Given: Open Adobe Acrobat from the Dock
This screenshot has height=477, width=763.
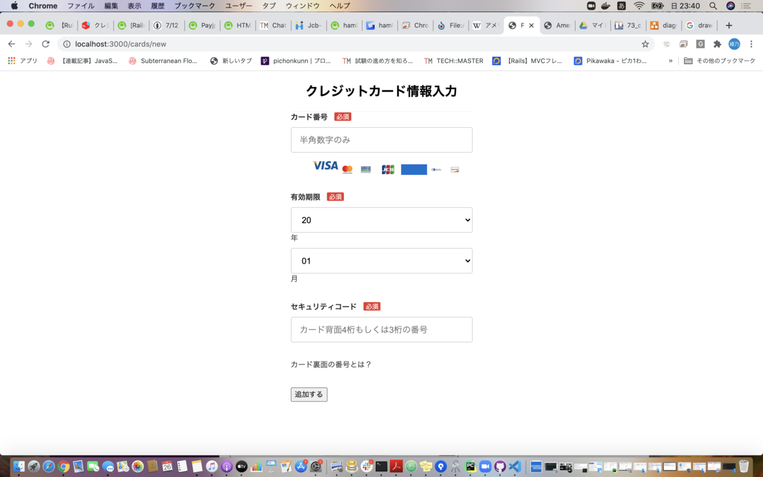Looking at the screenshot, I should (396, 467).
